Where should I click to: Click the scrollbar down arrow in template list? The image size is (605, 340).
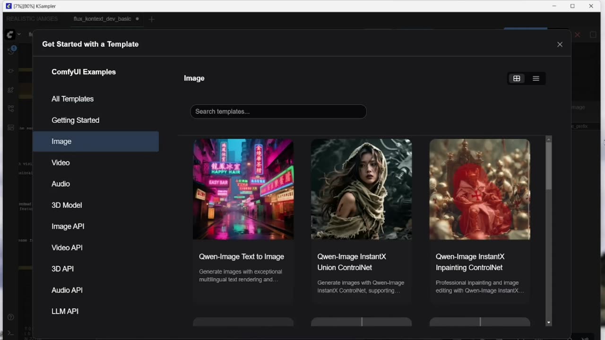click(549, 323)
